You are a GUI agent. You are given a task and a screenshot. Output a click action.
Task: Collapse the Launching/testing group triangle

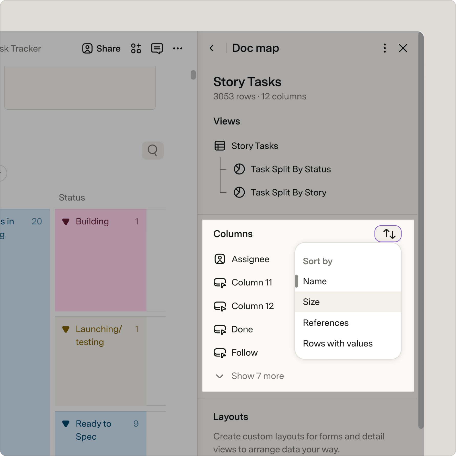click(x=66, y=329)
